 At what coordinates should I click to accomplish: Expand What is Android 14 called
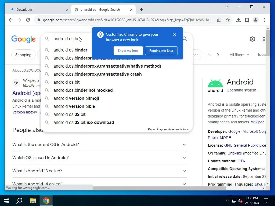[100, 183]
